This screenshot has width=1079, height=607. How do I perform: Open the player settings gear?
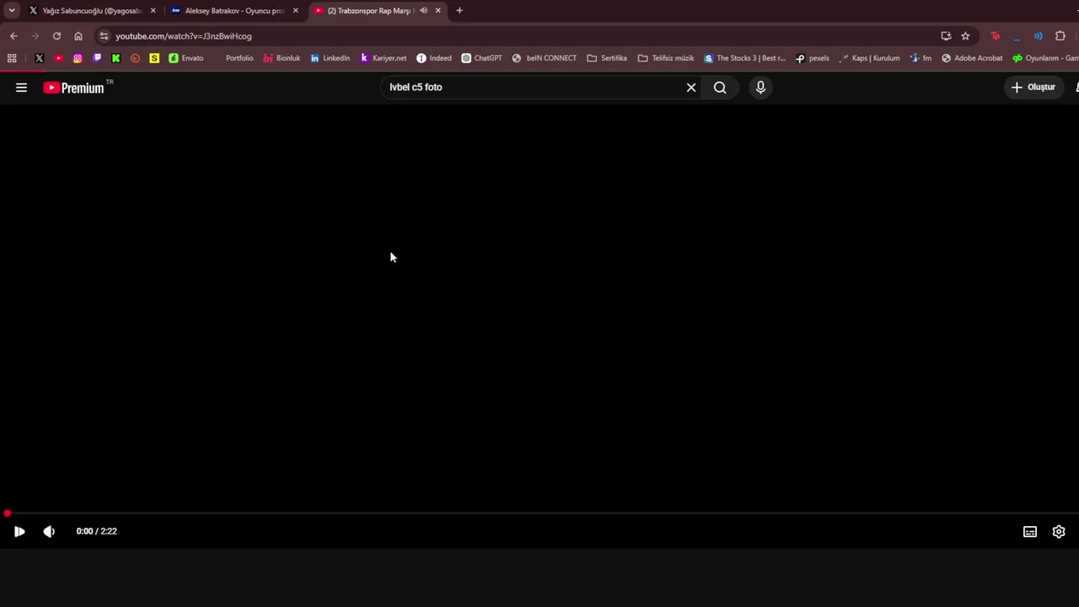[x=1059, y=532]
